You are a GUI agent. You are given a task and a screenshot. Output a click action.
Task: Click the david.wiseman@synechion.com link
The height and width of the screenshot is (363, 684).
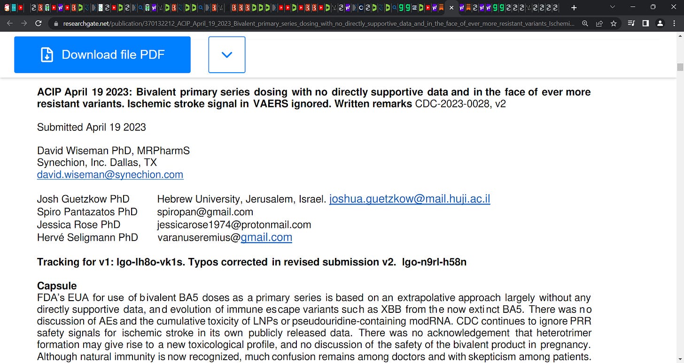coord(110,174)
